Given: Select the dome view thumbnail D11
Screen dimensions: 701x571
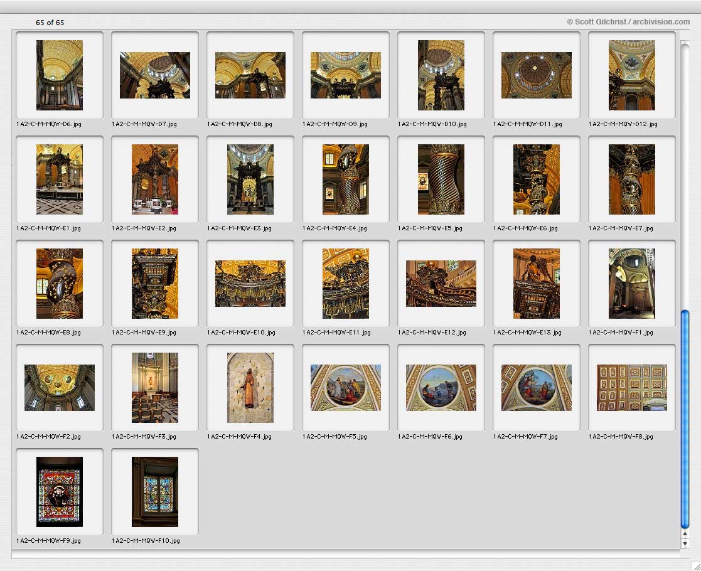Looking at the screenshot, I should [537, 75].
